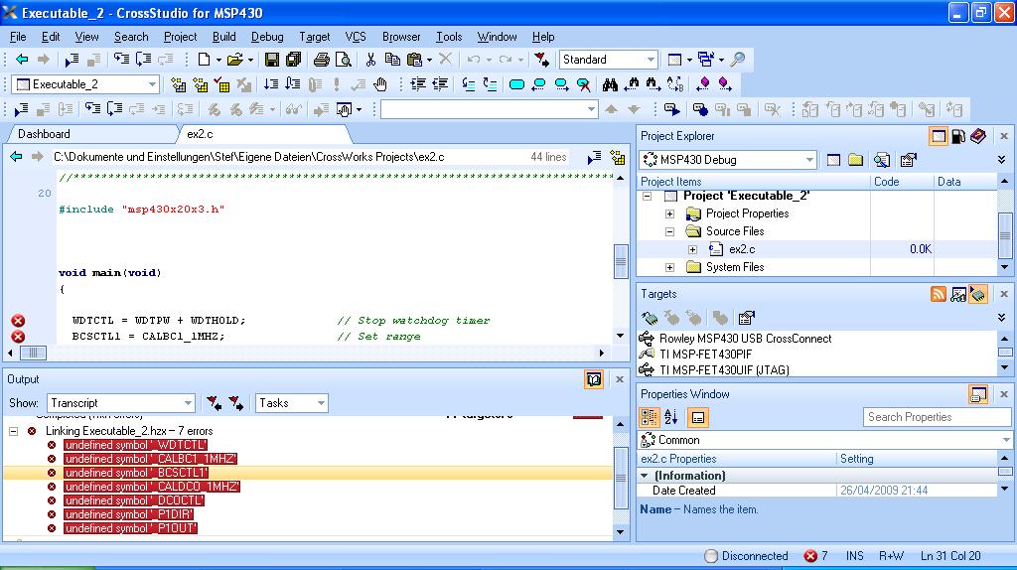Open the VCS menu
The image size is (1017, 570).
pos(356,37)
